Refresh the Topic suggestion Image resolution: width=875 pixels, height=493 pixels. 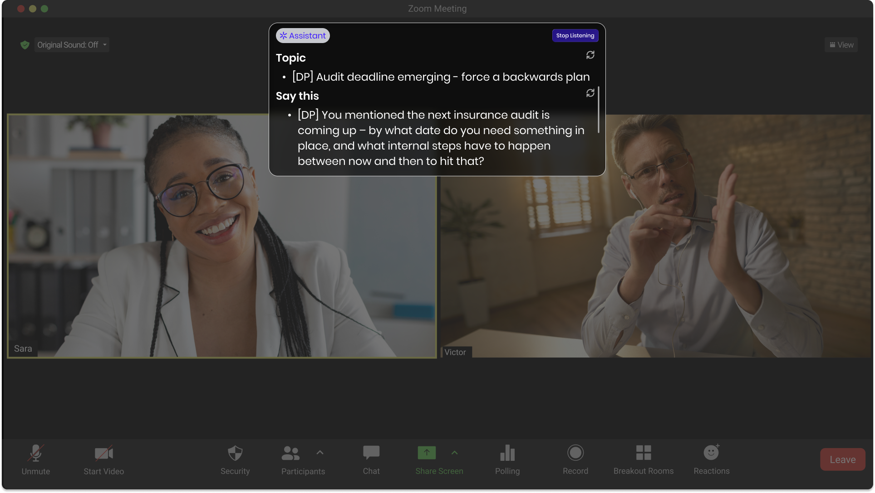[590, 55]
